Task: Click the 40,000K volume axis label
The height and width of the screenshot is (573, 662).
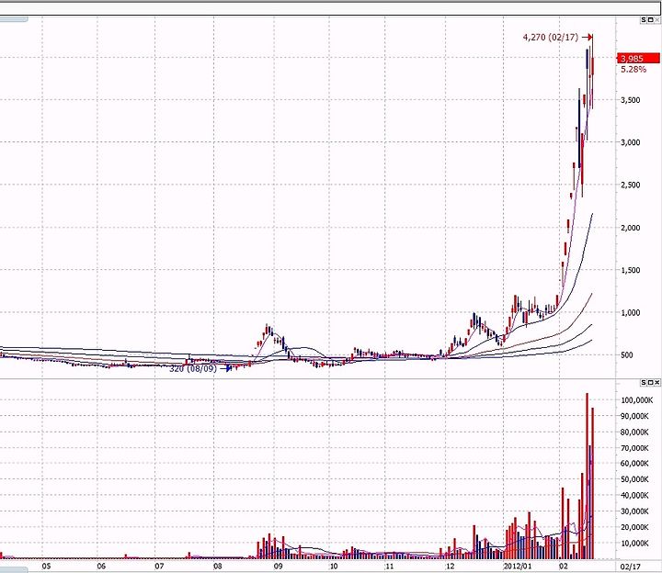Action: coord(634,496)
